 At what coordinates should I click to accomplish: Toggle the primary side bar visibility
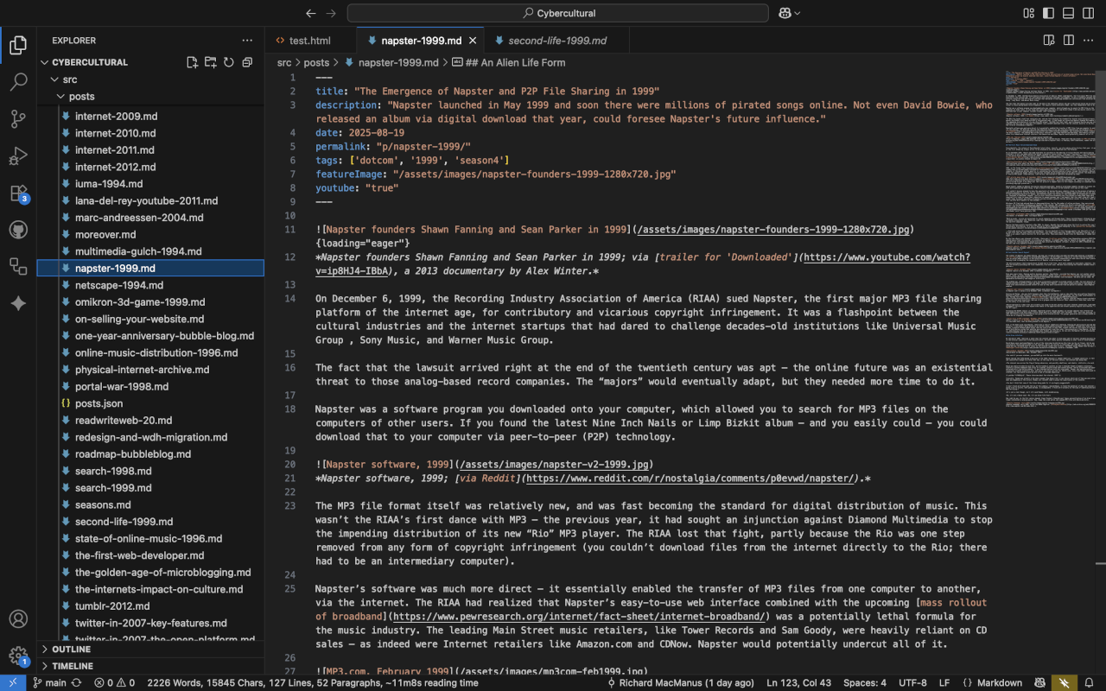[1048, 13]
